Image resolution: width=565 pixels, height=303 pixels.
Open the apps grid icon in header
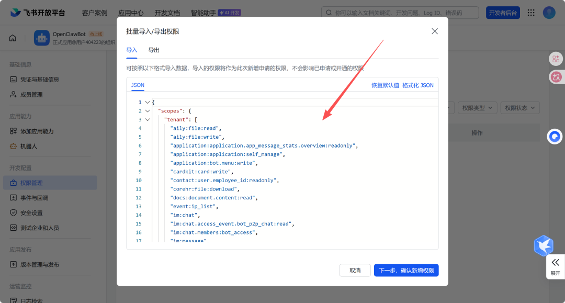tap(531, 13)
